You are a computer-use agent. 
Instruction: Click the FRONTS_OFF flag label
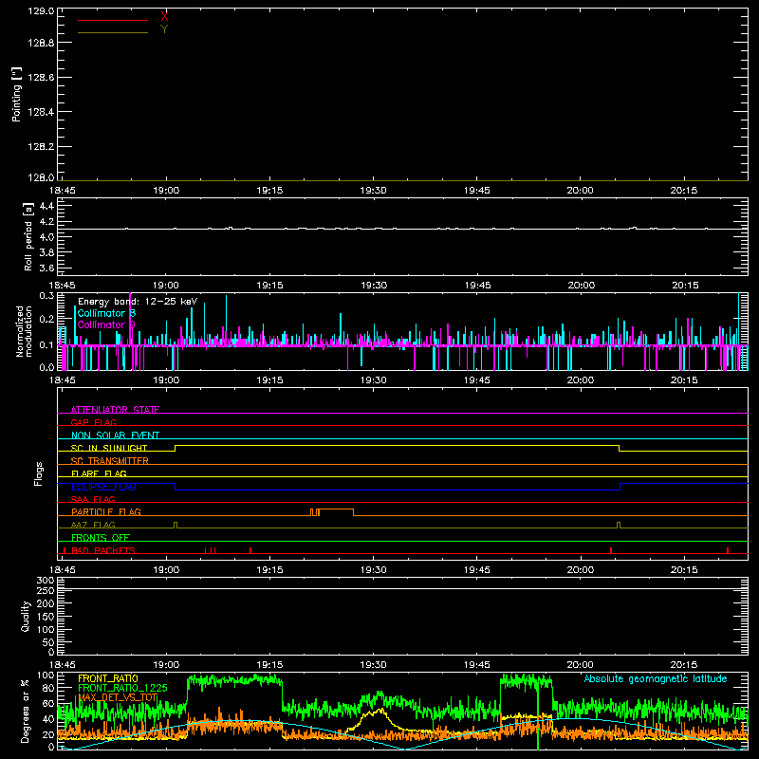point(101,537)
